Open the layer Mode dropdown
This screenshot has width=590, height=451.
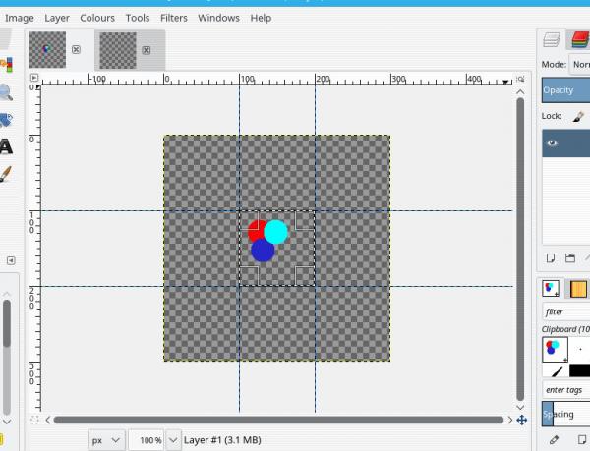pyautogui.click(x=579, y=64)
